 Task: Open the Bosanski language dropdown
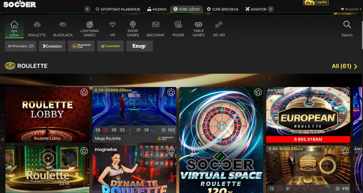coord(350,9)
